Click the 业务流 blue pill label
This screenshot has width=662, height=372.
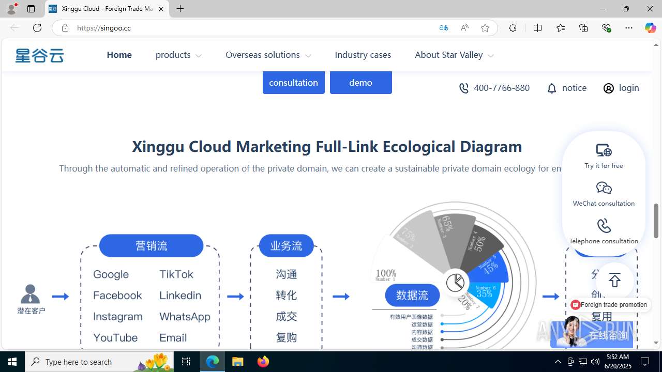click(286, 245)
